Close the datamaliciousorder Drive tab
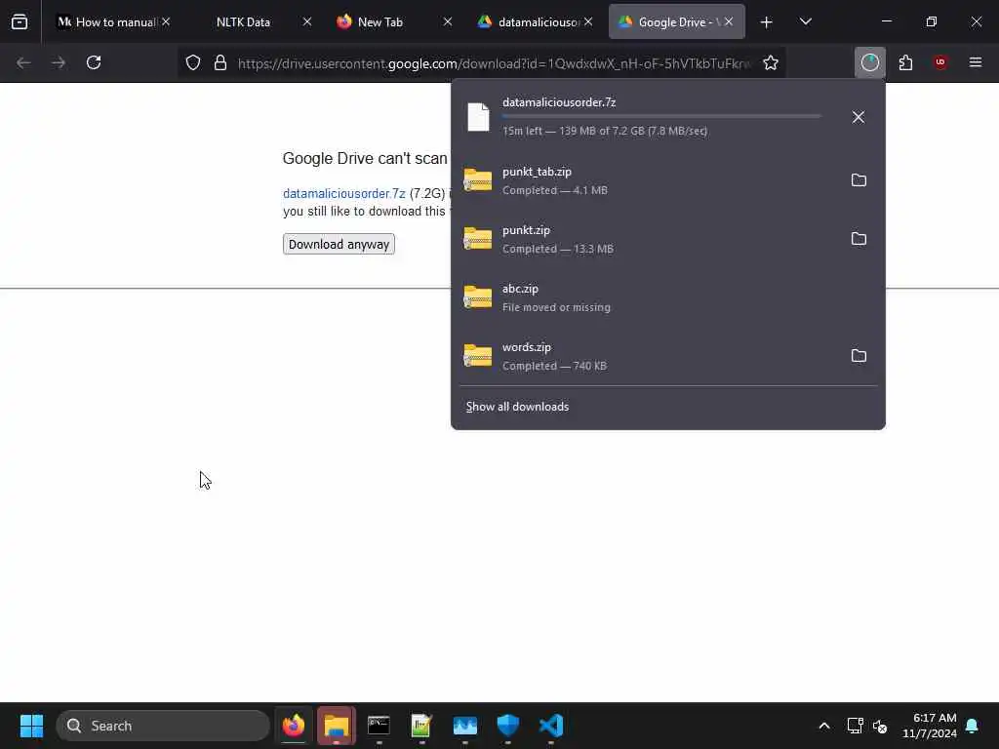Image resolution: width=999 pixels, height=749 pixels. (588, 21)
